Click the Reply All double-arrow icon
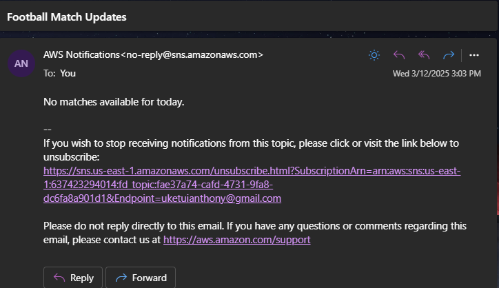The image size is (499, 288). point(424,55)
